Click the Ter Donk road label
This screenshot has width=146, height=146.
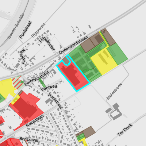coord(125,130)
